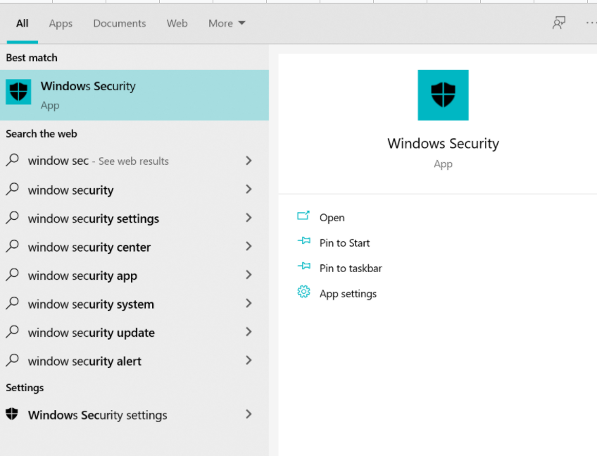This screenshot has width=597, height=456.
Task: Click the gear icon beside App settings
Action: (x=303, y=292)
